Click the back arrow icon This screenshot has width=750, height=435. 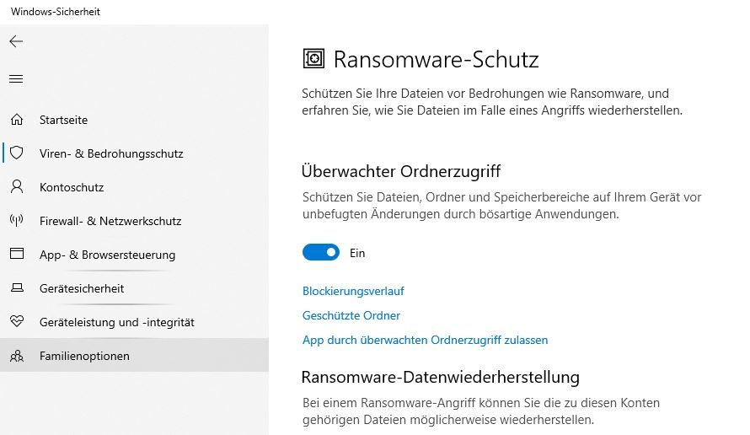16,41
